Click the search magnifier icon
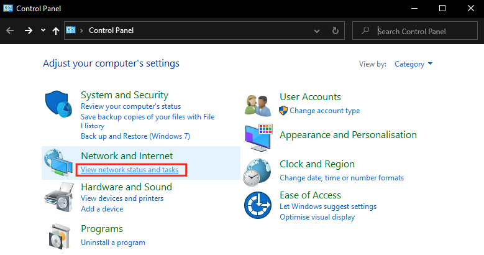 click(x=365, y=30)
